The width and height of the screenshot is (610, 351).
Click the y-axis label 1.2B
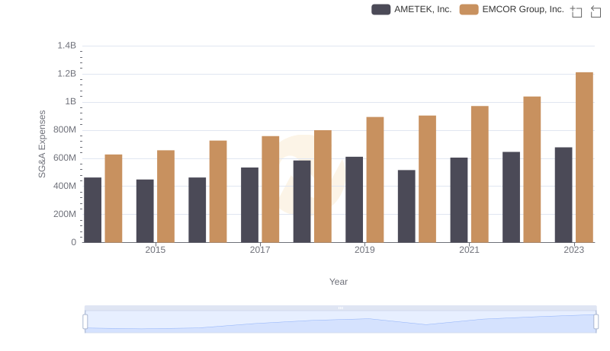(67, 74)
